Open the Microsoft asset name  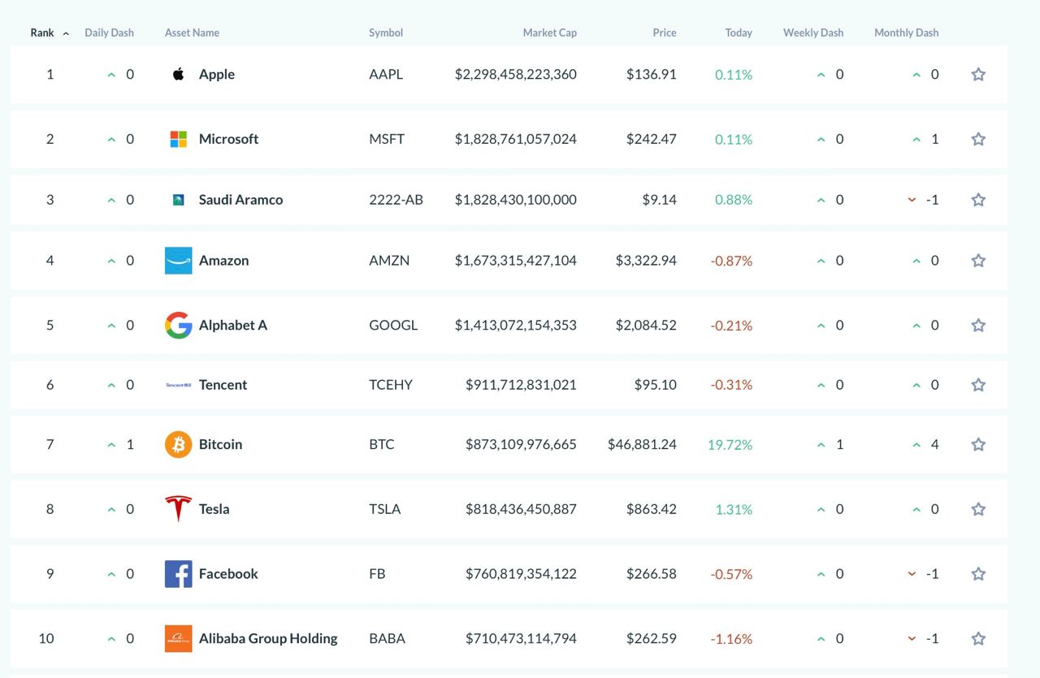coord(229,139)
